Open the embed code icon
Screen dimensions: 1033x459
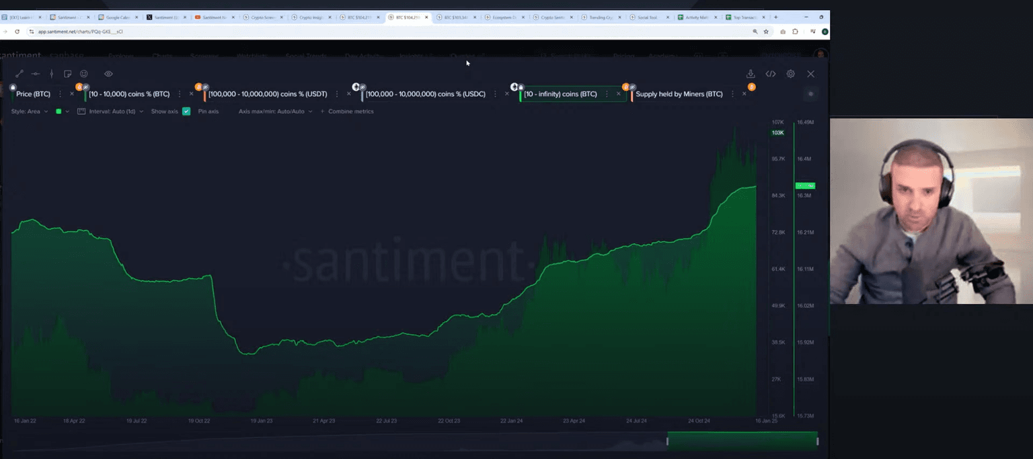[771, 74]
